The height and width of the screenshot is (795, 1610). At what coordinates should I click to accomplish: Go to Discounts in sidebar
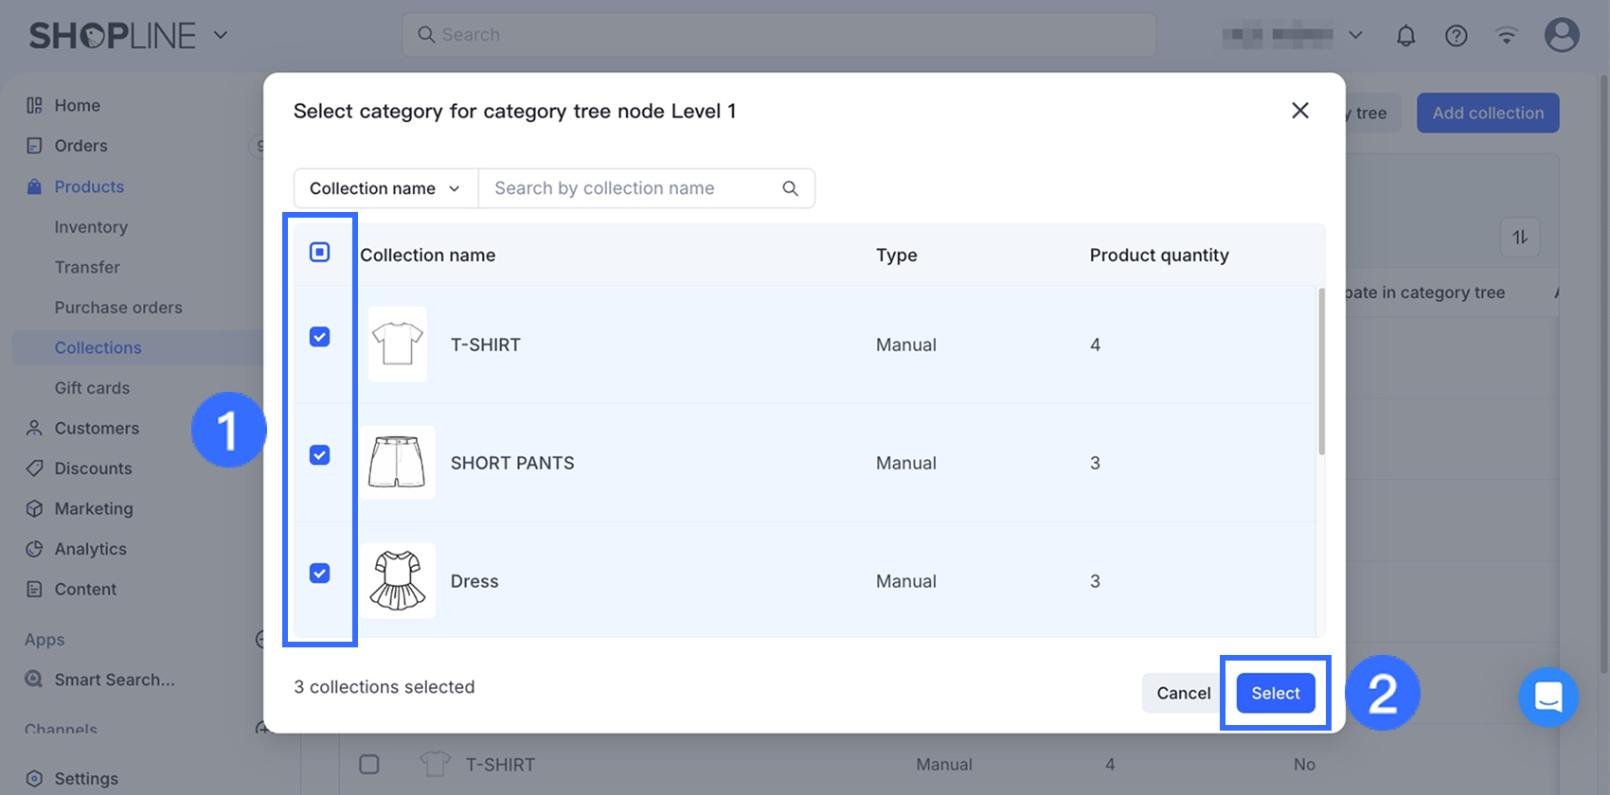93,468
